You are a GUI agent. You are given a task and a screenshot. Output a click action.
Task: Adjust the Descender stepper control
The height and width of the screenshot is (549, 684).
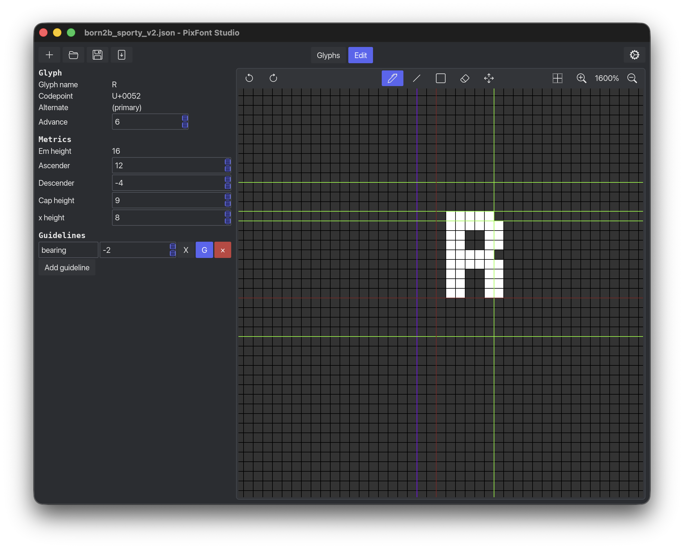(x=228, y=183)
